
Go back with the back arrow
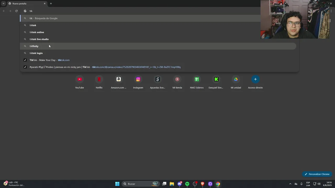pyautogui.click(x=4, y=11)
